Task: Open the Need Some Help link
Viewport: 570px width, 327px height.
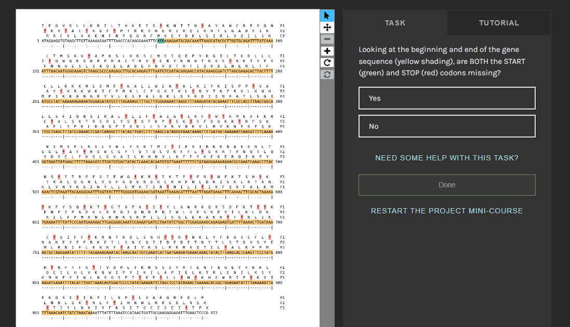Action: [x=447, y=158]
